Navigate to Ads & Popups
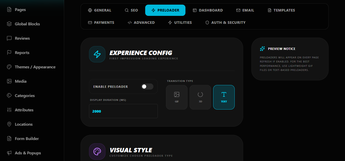The image size is (345, 161). (28, 153)
